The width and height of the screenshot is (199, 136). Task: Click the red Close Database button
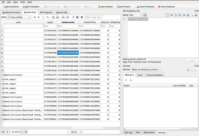coord(166,7)
